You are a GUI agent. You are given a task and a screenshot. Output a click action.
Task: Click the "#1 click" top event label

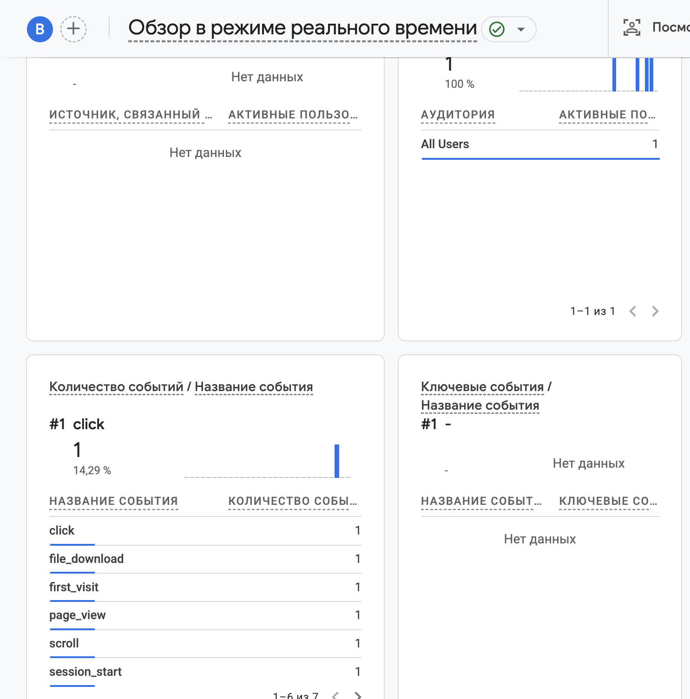point(77,424)
